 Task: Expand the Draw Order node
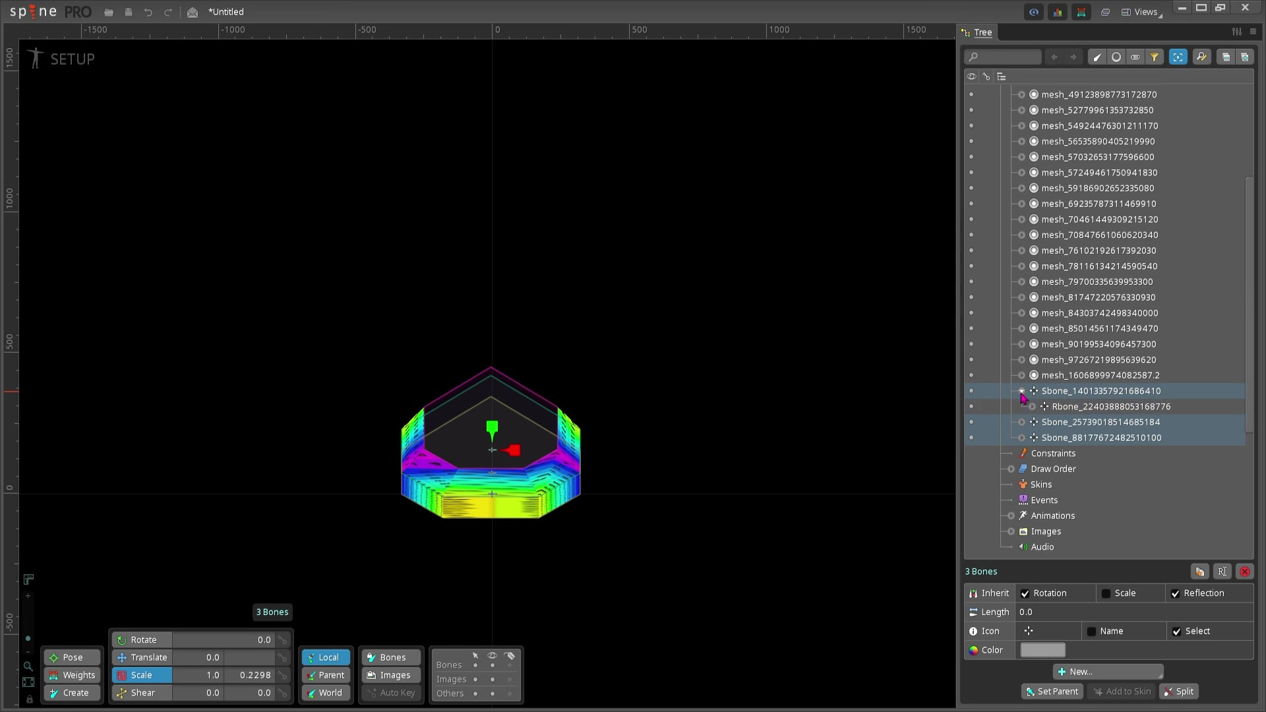[1011, 469]
